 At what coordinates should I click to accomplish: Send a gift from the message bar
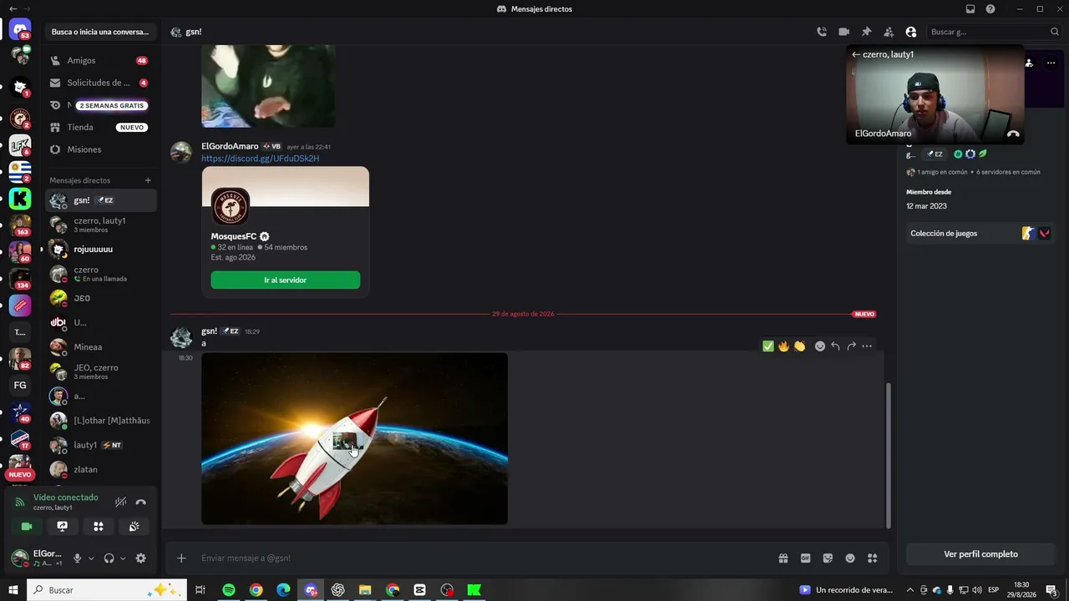[x=783, y=558]
